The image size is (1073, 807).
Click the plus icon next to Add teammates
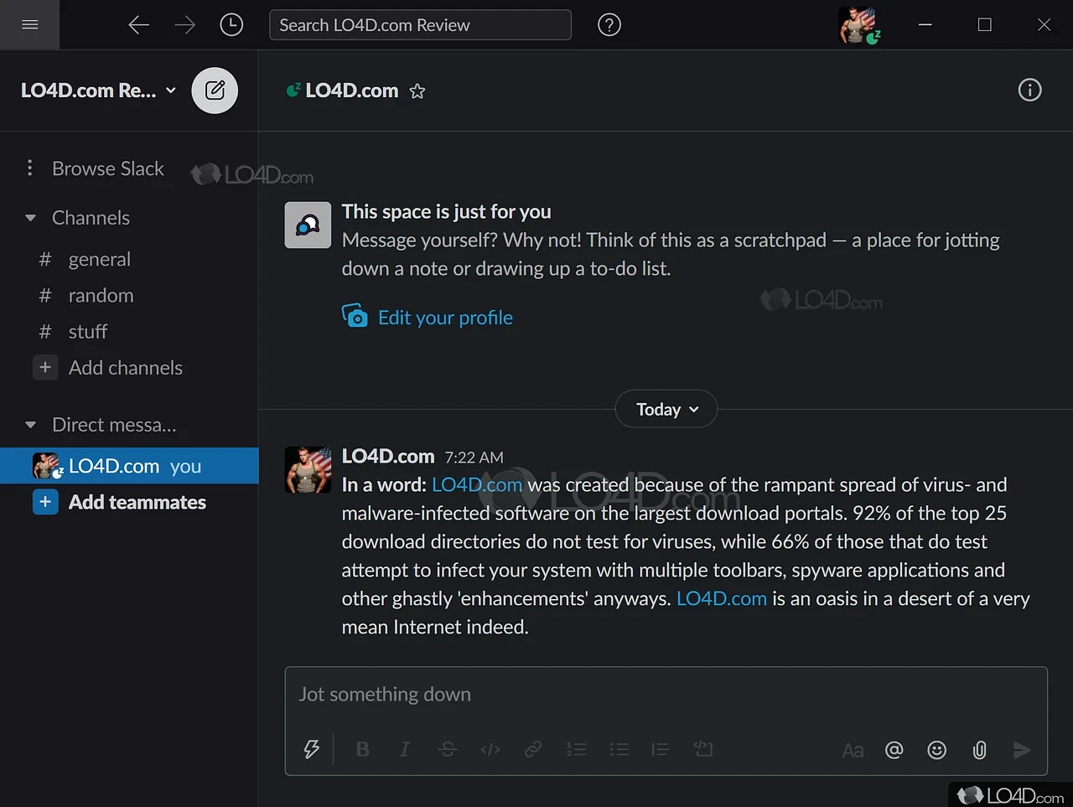click(x=45, y=502)
